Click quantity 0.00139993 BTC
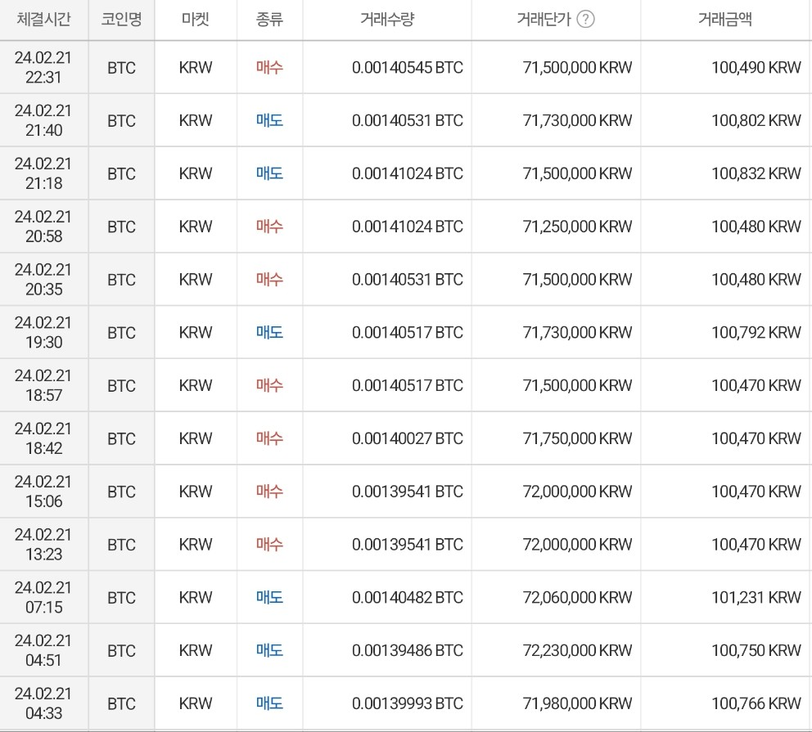 (407, 703)
